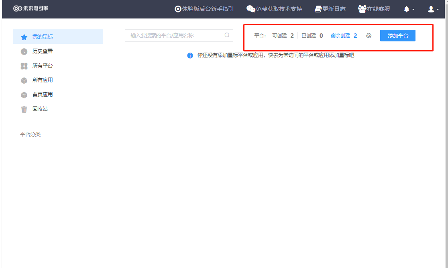Viewport: 448px width, 268px height.
Task: Open the 更新日志 changelog
Action: coord(334,9)
